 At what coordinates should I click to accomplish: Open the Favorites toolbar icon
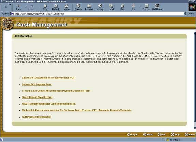[89, 7]
